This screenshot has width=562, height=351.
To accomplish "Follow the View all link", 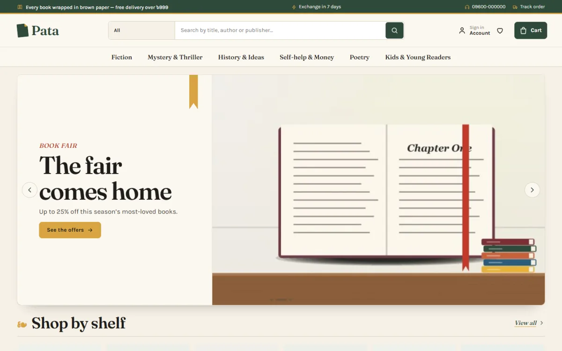I will click(525, 323).
